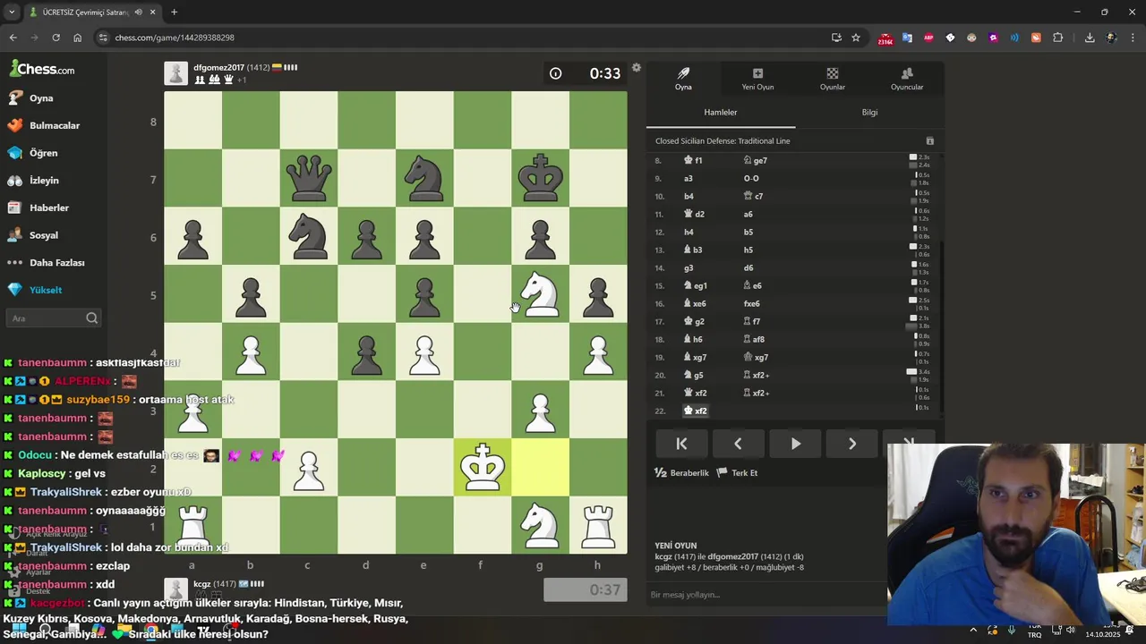1146x644 pixels.
Task: Select the Yeni Oyun tab
Action: [x=757, y=79]
